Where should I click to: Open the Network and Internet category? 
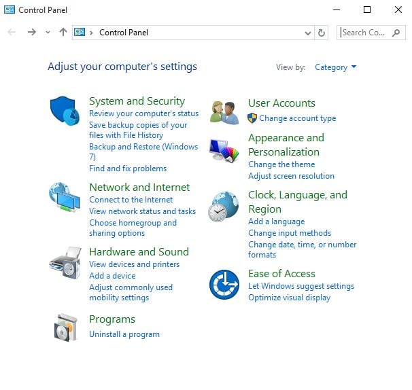[139, 188]
